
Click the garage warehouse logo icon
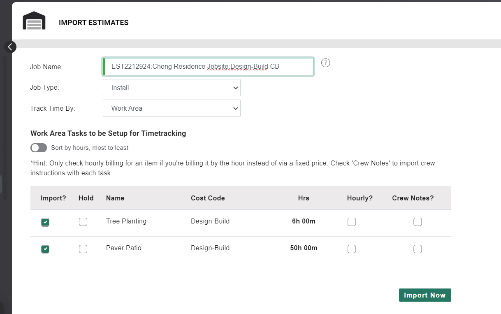click(x=34, y=21)
